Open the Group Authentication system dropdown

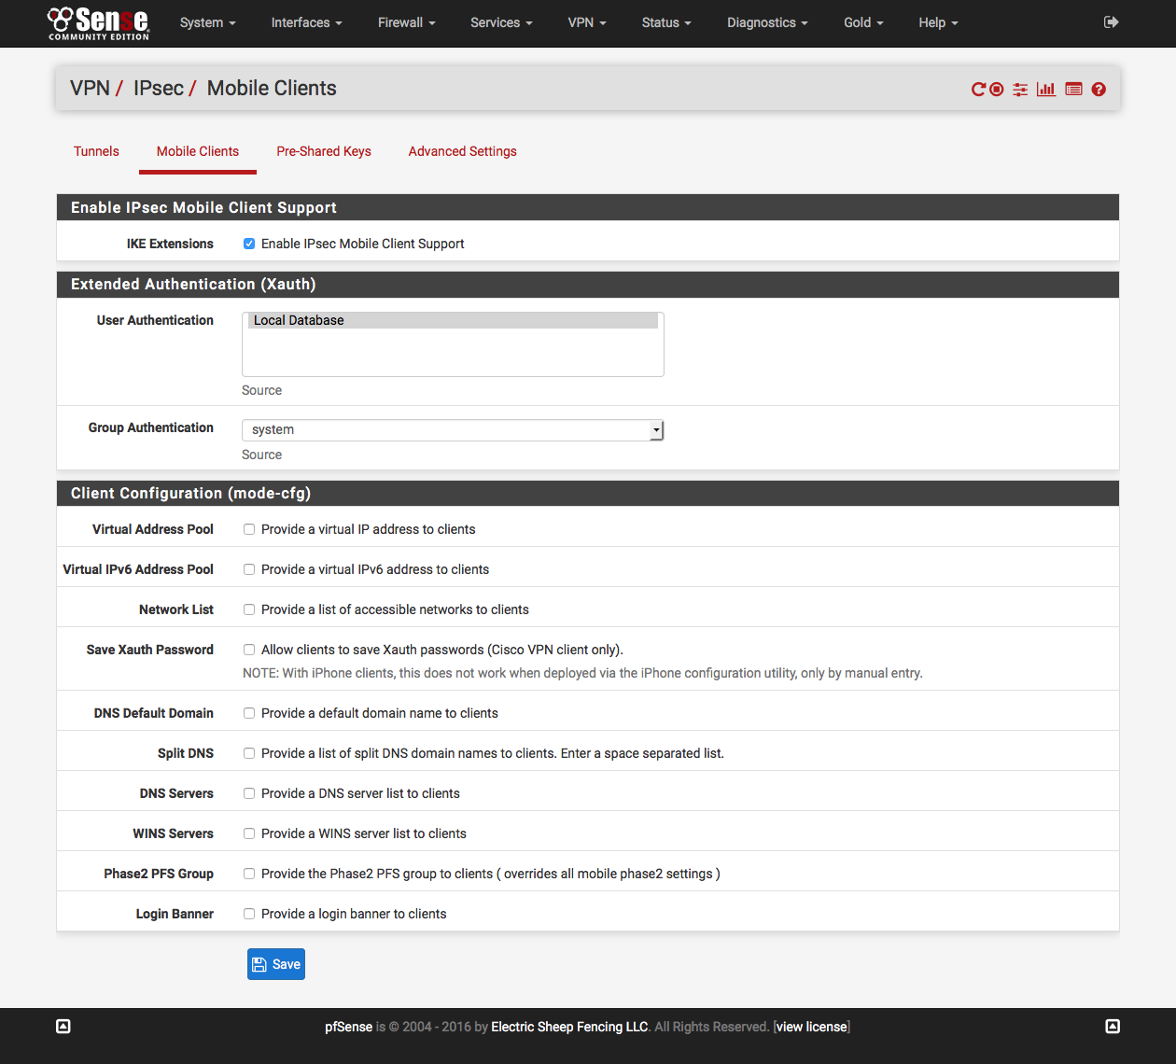453,429
